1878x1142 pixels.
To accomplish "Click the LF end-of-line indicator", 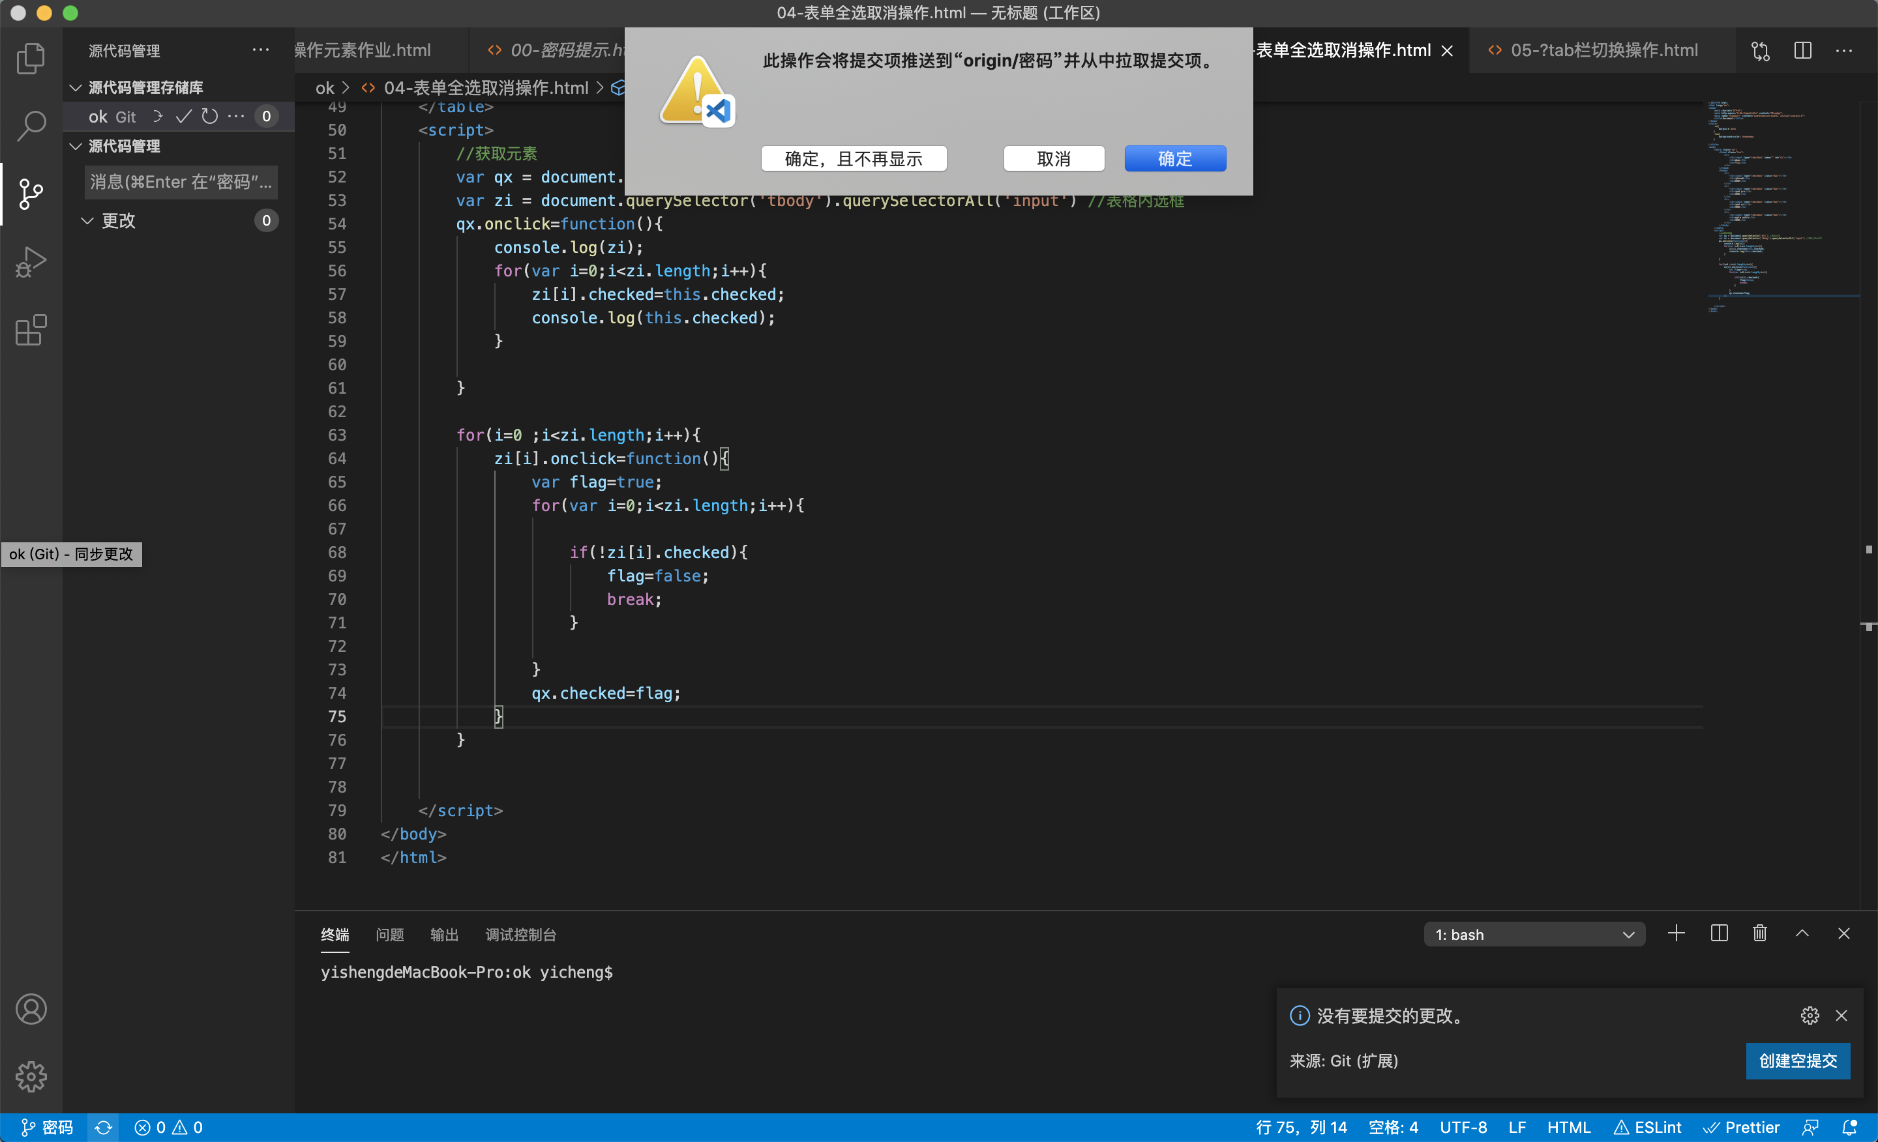I will (1517, 1128).
